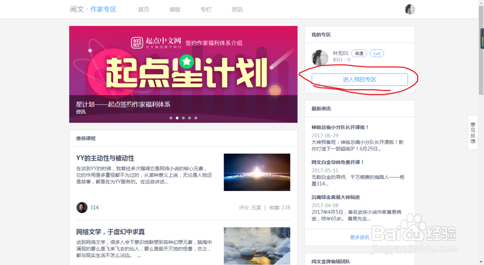This screenshot has height=265, width=484.
Task: Open the 资讯 navigation tab
Action: point(237,10)
